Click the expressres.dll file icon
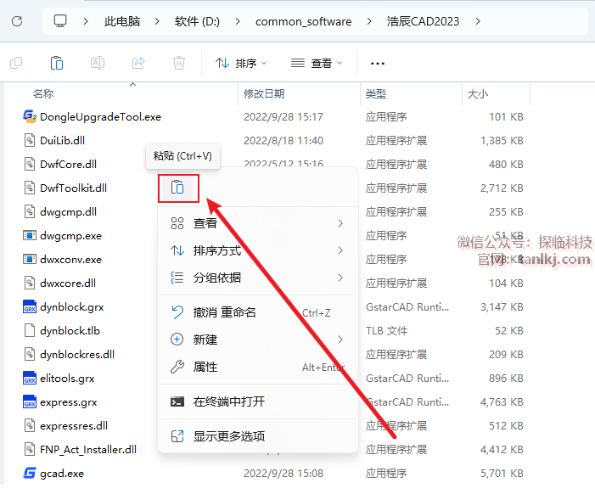 (30, 426)
